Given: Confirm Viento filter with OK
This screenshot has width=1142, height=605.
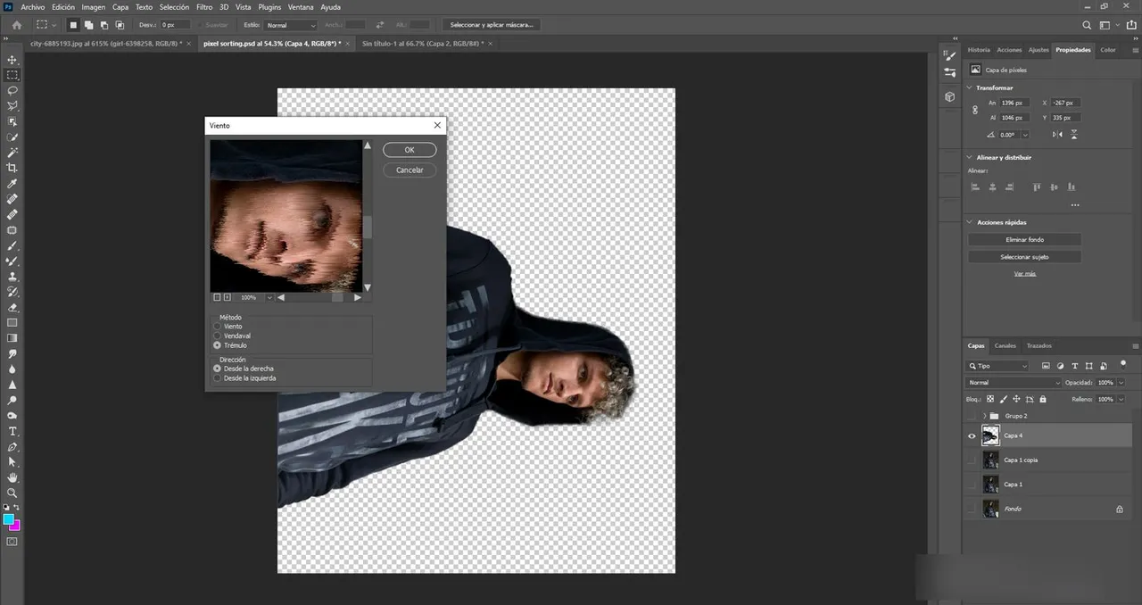Looking at the screenshot, I should 410,150.
